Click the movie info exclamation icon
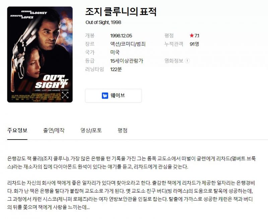This screenshot has height=219, width=268. tap(187, 61)
